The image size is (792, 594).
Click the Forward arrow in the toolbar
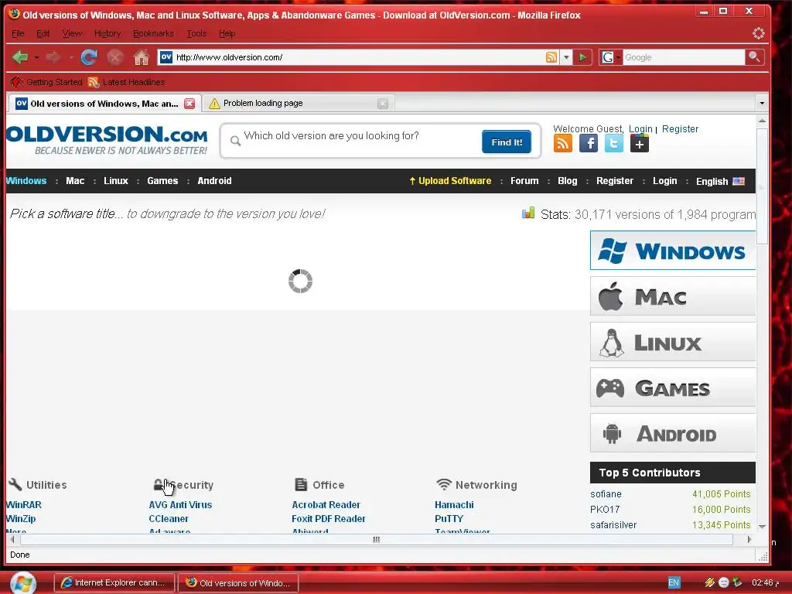tap(53, 57)
